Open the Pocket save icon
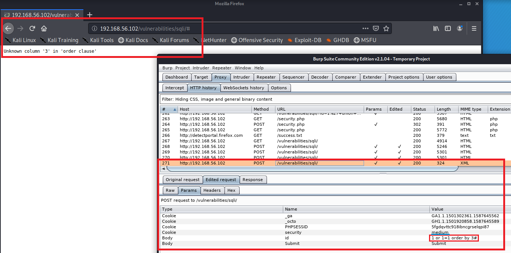The height and width of the screenshot is (253, 511). click(x=376, y=28)
